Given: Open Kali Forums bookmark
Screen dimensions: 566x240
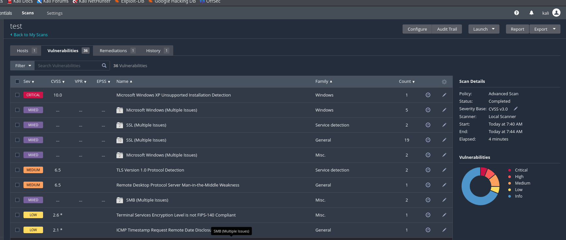Looking at the screenshot, I should click(53, 2).
